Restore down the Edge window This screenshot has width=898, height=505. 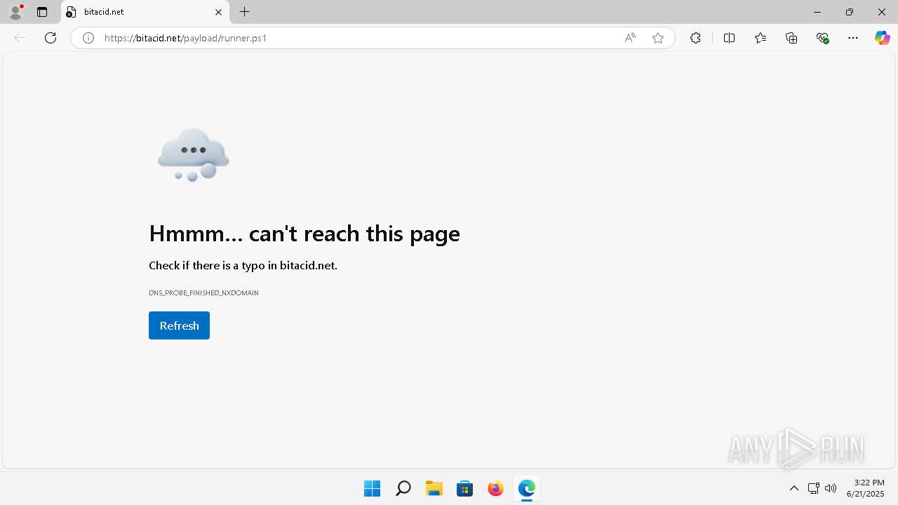click(849, 12)
